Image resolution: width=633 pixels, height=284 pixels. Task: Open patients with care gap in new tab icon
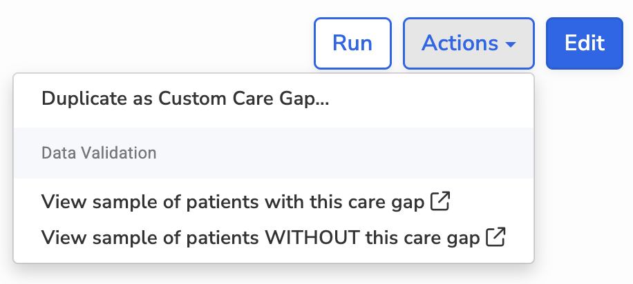pos(440,201)
